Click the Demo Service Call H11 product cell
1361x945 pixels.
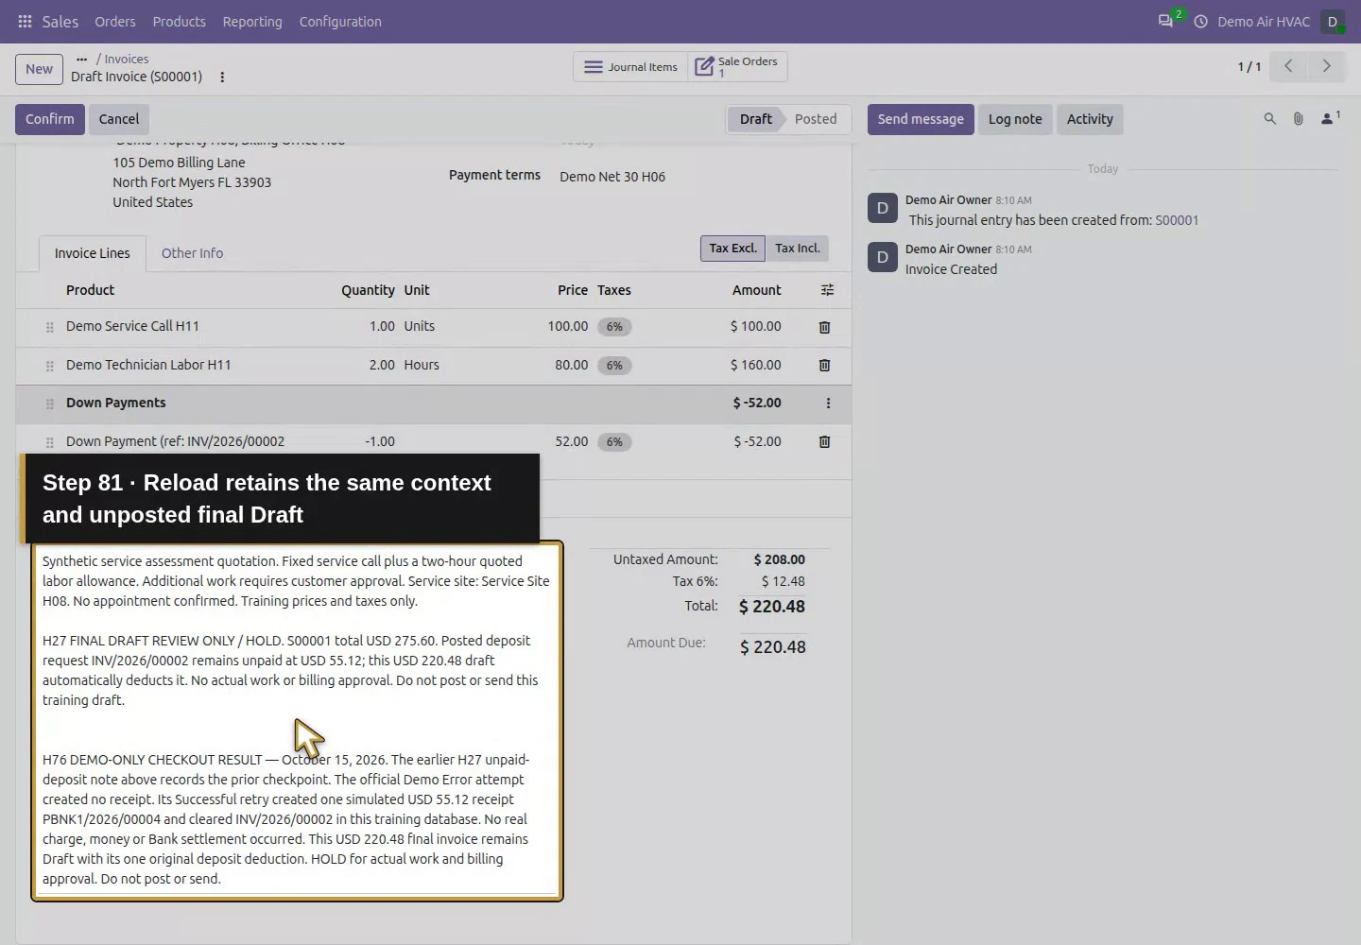pos(132,326)
